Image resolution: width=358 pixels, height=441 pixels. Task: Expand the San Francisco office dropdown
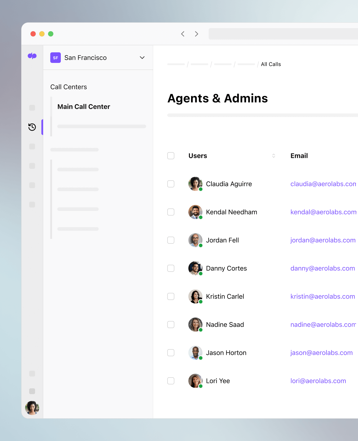[142, 57]
